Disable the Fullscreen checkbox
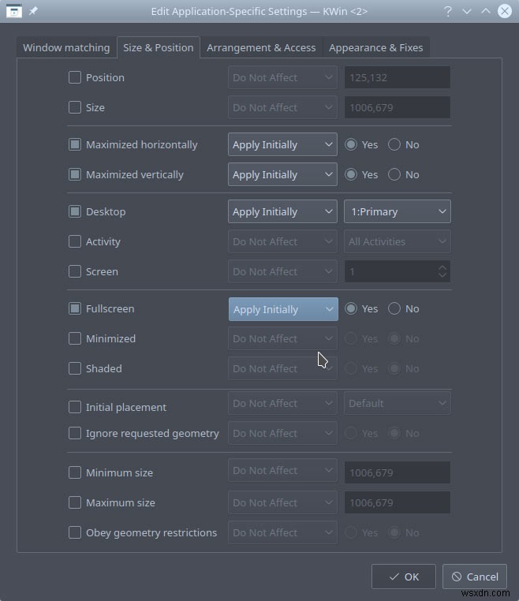 coord(75,308)
